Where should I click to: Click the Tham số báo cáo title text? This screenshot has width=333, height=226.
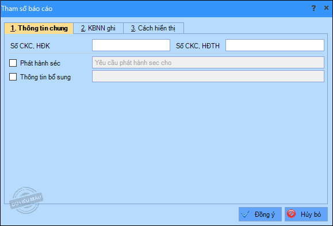[x=27, y=9]
